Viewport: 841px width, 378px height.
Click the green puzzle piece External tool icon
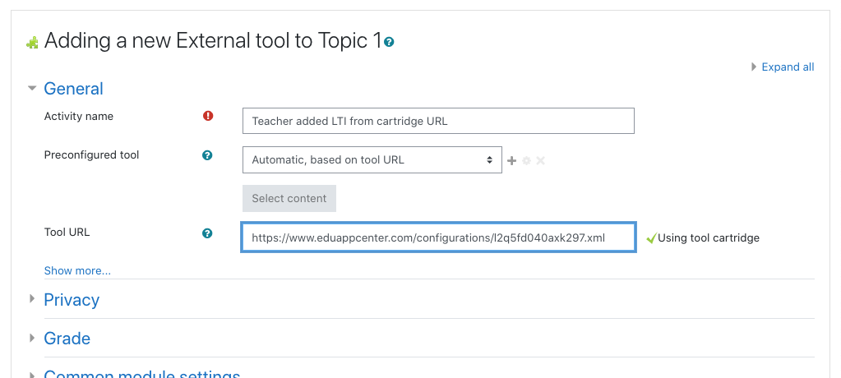click(x=32, y=43)
